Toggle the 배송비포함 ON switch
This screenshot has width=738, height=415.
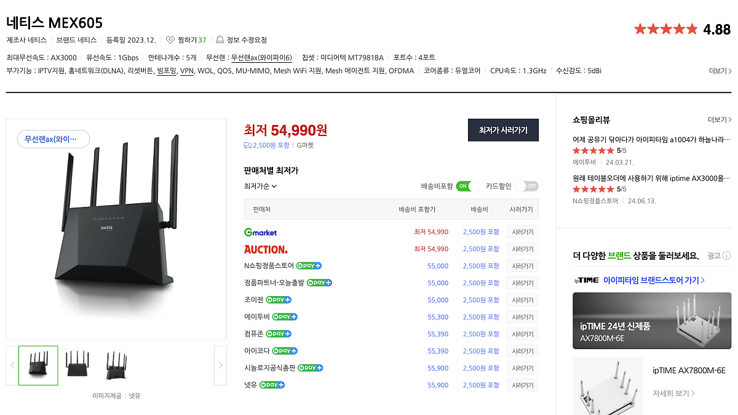[467, 186]
